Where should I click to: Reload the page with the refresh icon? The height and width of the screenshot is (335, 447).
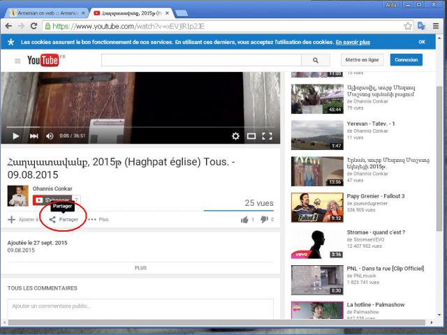[34, 27]
